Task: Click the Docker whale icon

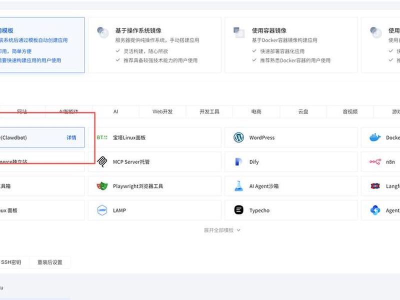Action: pos(375,137)
